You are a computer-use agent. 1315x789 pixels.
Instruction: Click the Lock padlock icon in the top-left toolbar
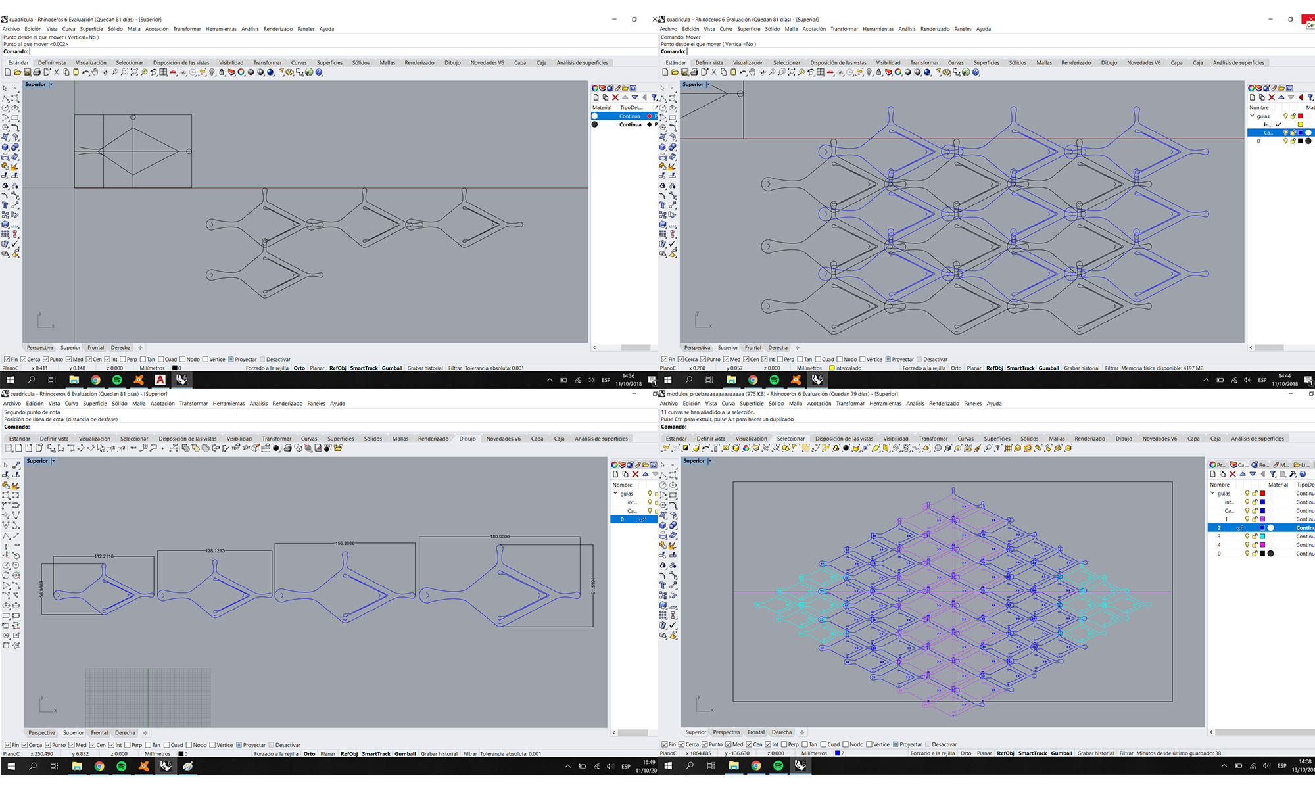222,72
